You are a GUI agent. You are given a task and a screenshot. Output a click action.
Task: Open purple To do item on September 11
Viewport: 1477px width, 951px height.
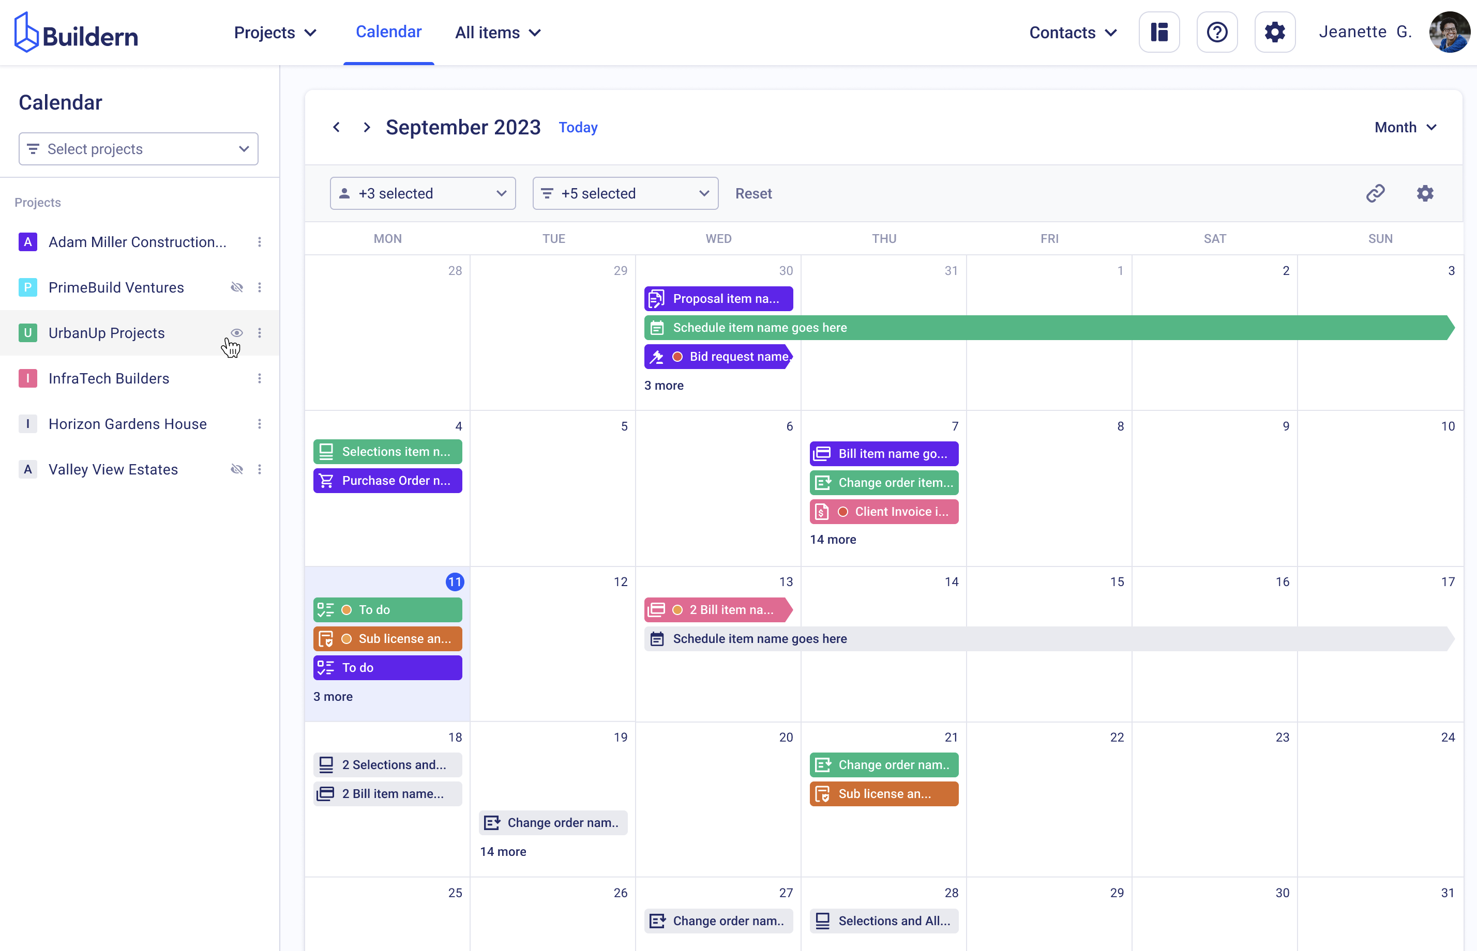click(387, 668)
